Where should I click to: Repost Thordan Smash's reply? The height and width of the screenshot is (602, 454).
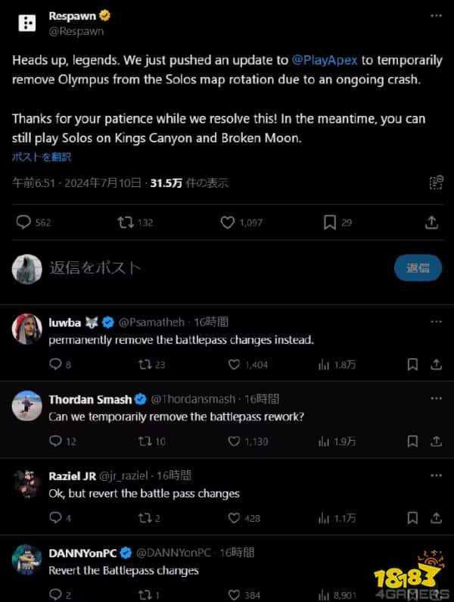click(144, 441)
